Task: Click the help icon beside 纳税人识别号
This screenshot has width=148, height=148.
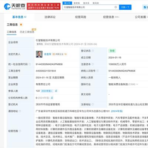Action: [97, 71]
